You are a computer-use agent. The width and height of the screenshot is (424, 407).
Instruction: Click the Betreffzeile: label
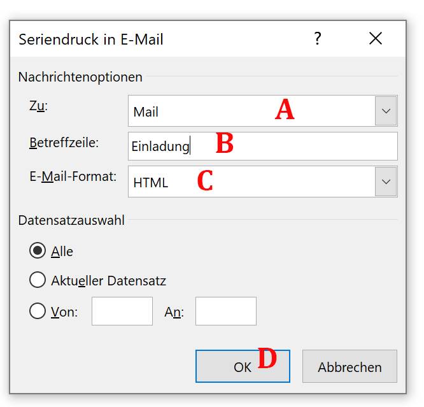coord(64,143)
